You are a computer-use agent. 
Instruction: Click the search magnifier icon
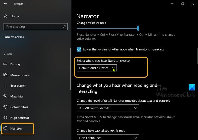pos(64,27)
